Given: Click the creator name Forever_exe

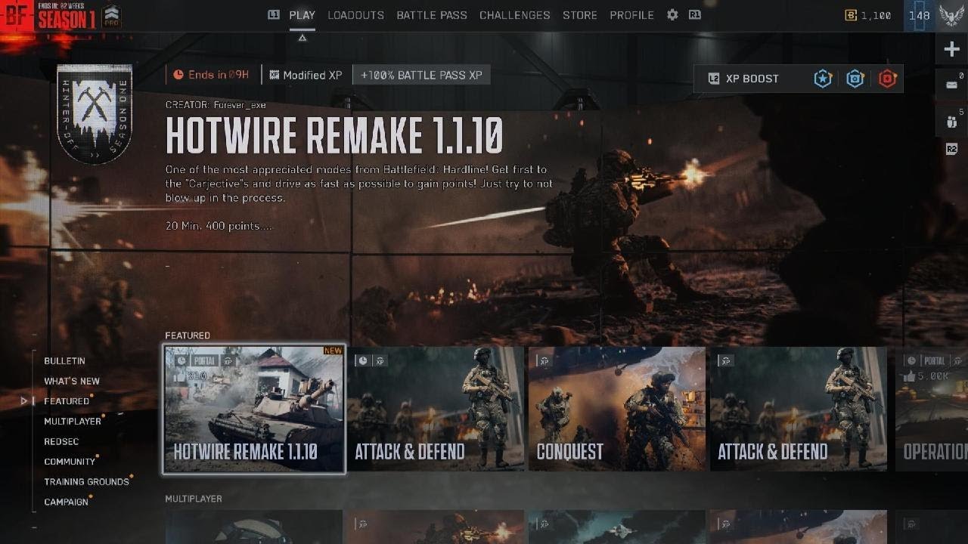Looking at the screenshot, I should [x=240, y=105].
